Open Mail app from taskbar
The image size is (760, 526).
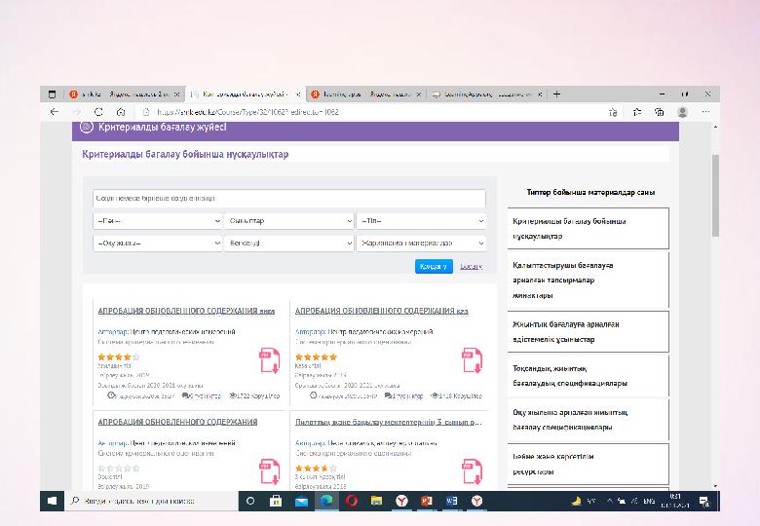click(301, 501)
